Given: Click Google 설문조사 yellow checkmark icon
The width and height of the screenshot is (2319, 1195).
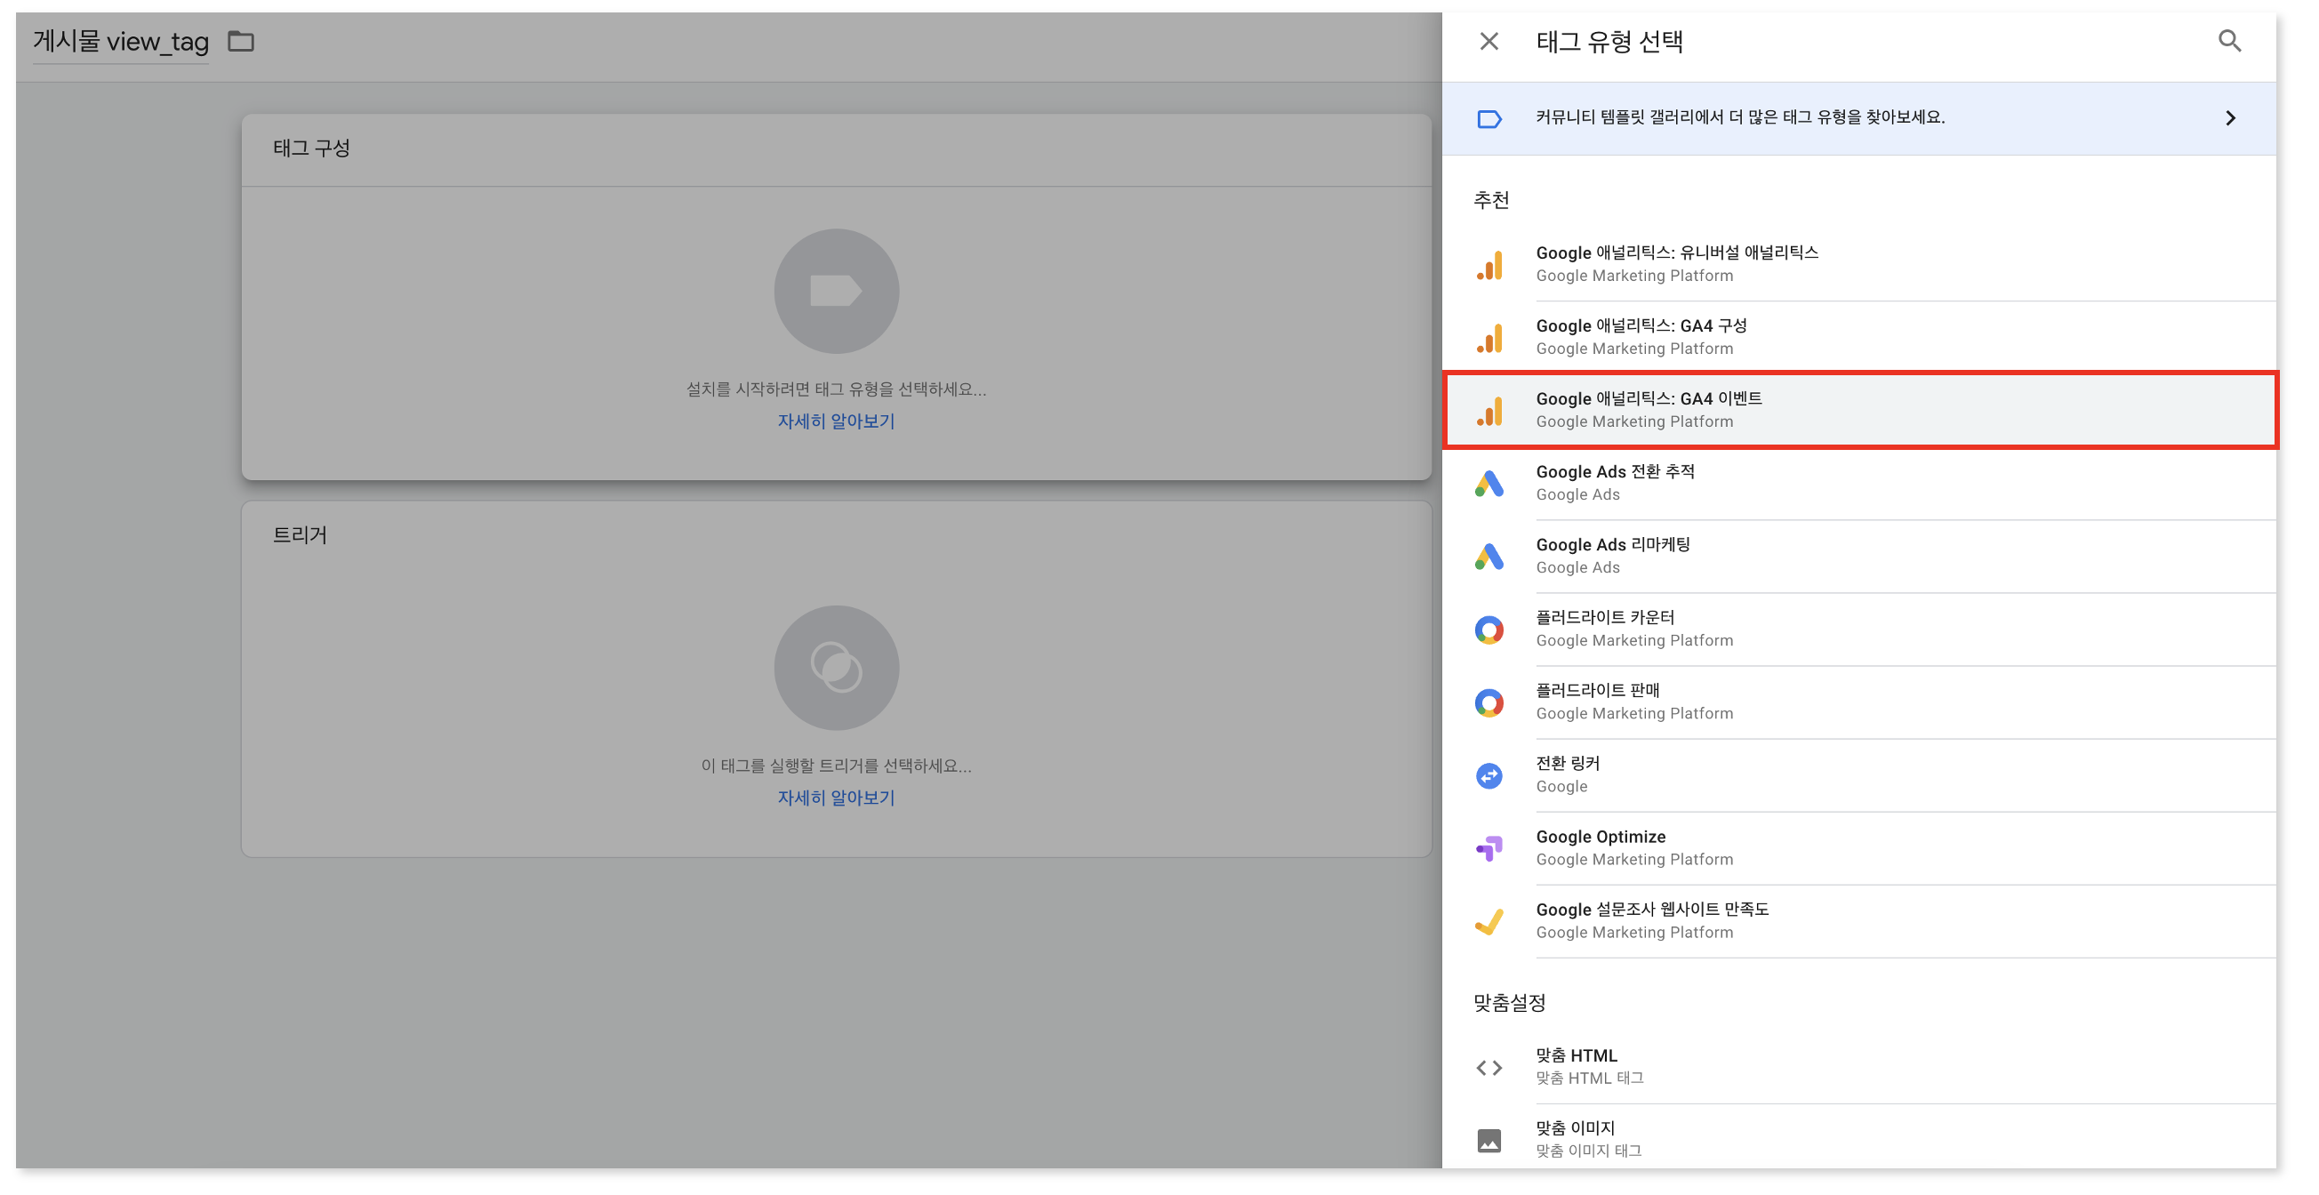Looking at the screenshot, I should (x=1489, y=922).
